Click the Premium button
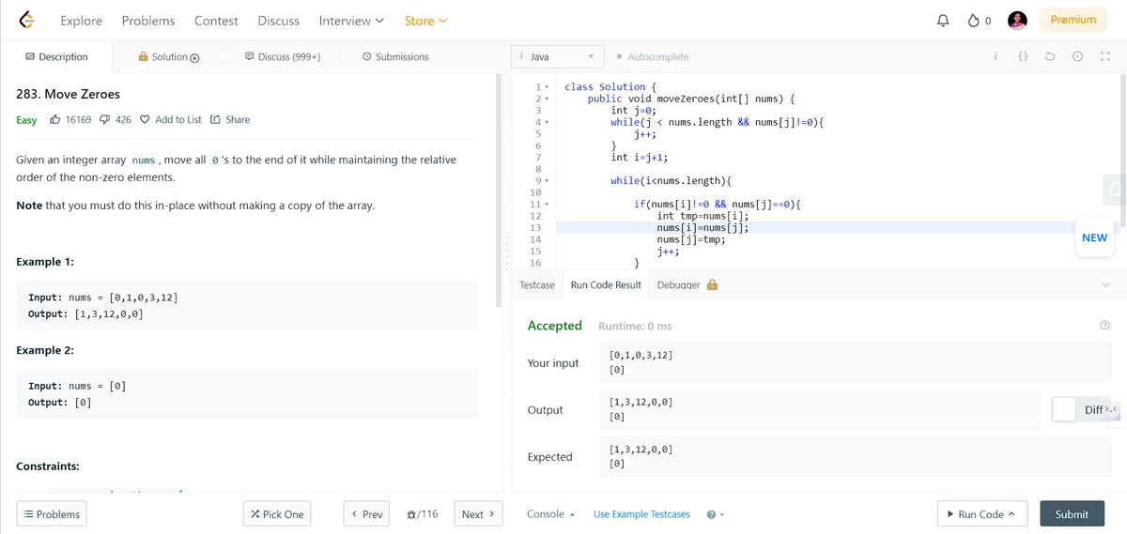Image resolution: width=1127 pixels, height=534 pixels. (1073, 21)
